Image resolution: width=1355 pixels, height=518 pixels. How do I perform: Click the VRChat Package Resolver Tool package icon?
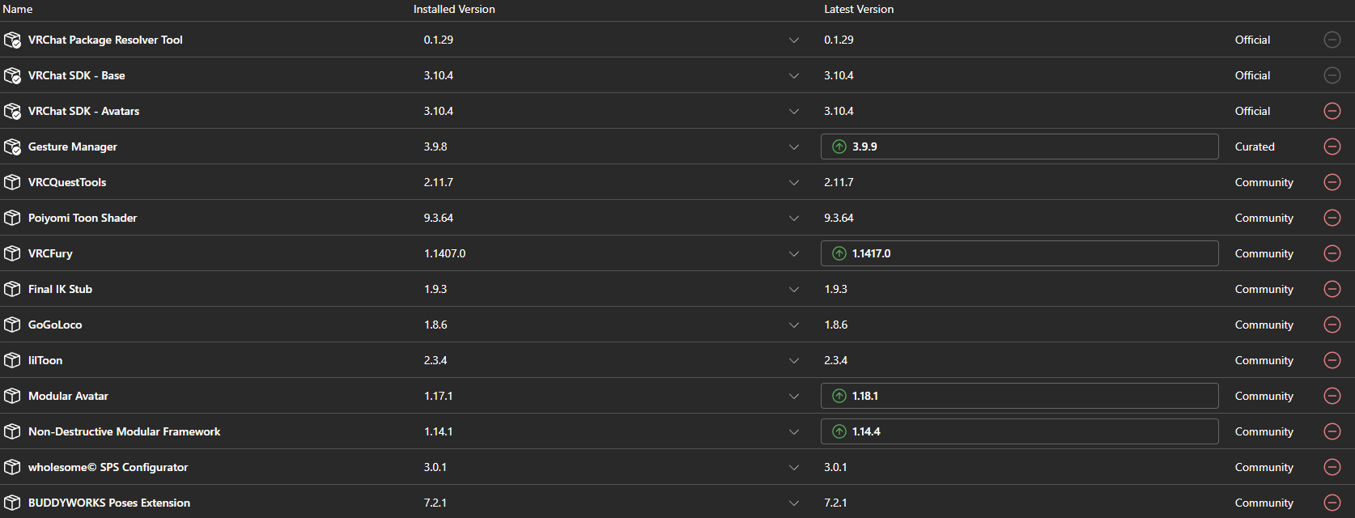pos(12,40)
